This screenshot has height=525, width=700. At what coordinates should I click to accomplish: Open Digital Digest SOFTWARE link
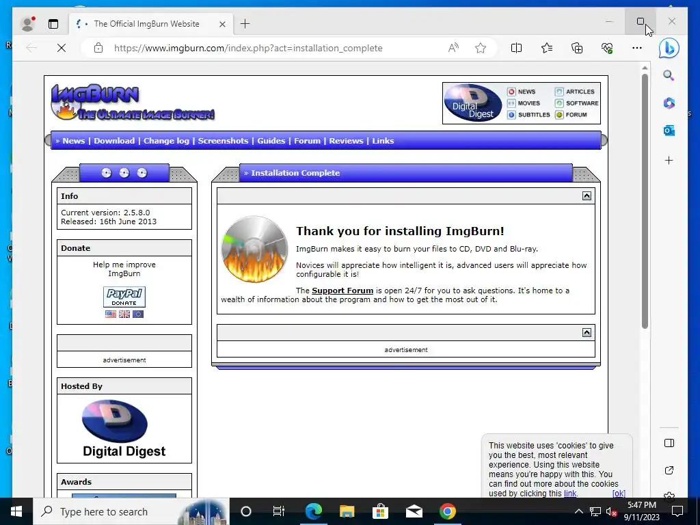[x=577, y=103]
